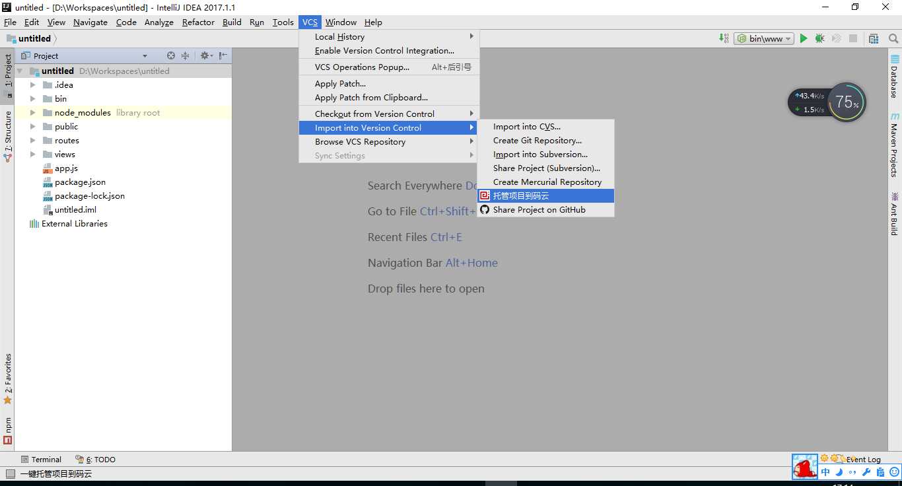Select Checkout from Version Control
This screenshot has height=486, width=902.
point(389,114)
